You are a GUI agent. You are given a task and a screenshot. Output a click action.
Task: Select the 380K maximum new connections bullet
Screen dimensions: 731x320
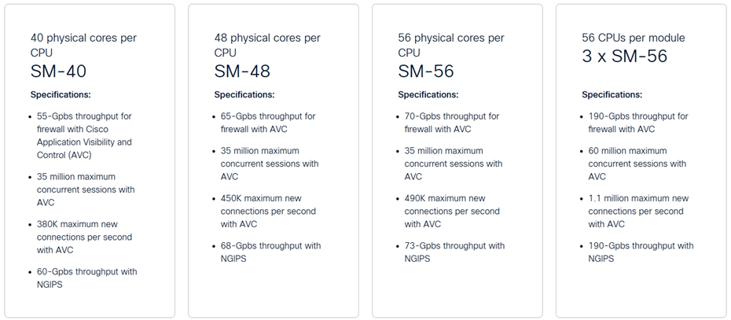[84, 237]
